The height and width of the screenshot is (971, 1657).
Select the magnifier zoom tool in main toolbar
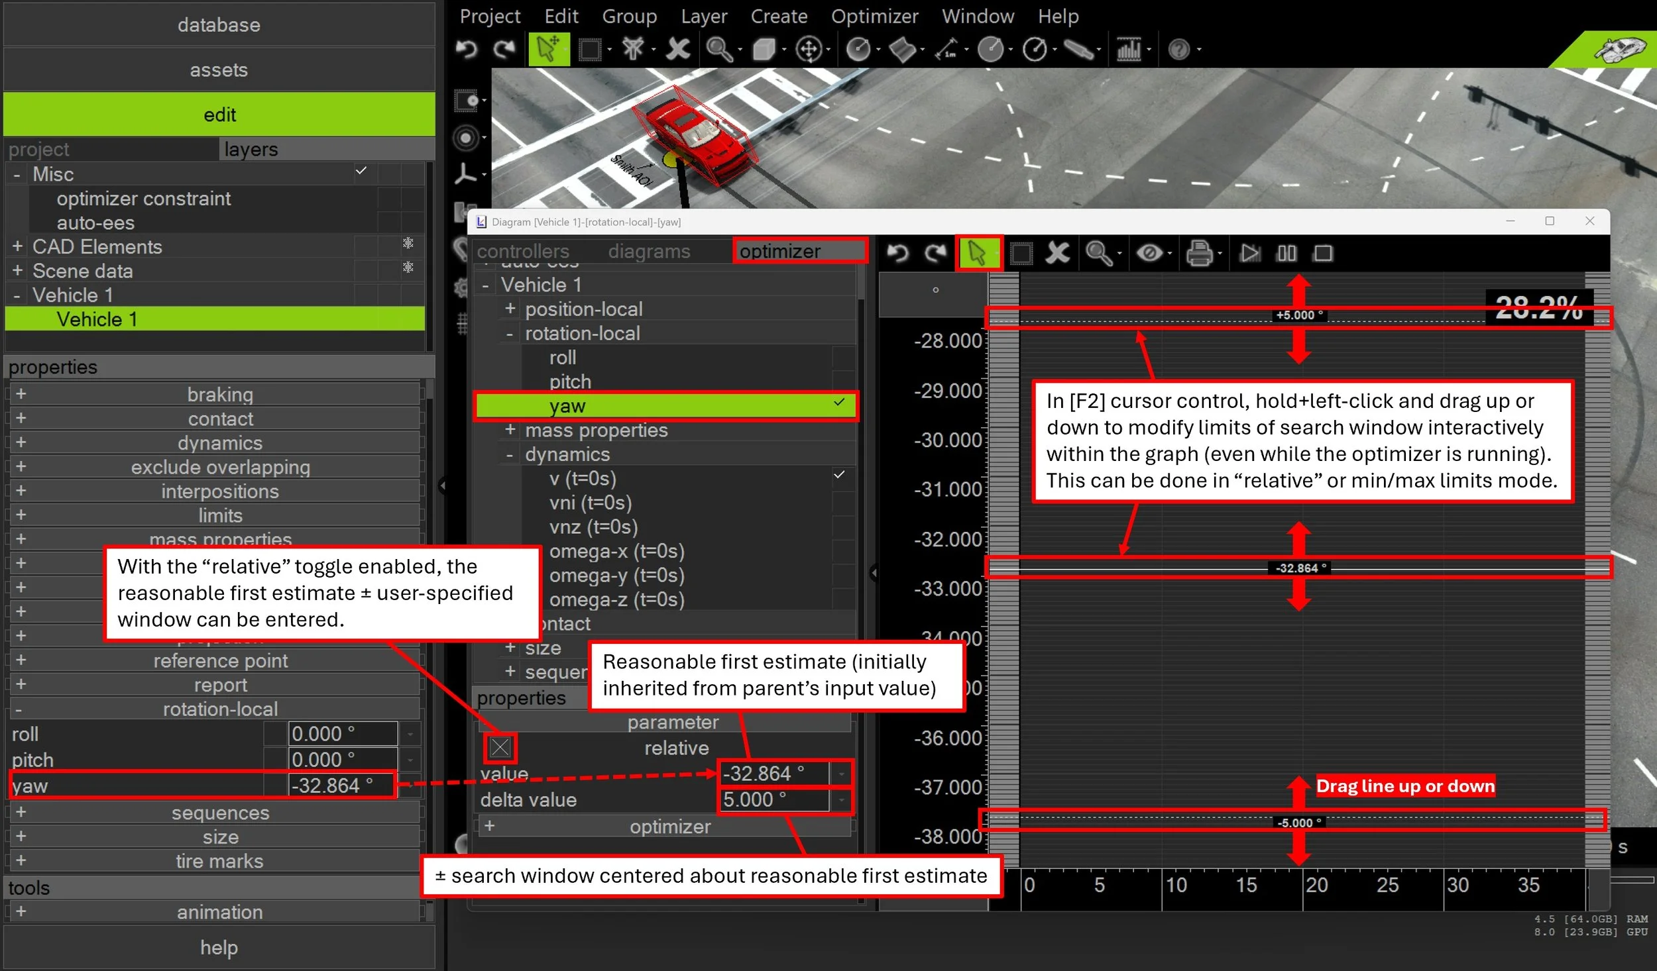click(x=718, y=49)
